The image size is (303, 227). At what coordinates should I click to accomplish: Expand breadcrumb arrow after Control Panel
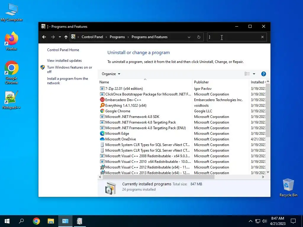[x=106, y=37]
